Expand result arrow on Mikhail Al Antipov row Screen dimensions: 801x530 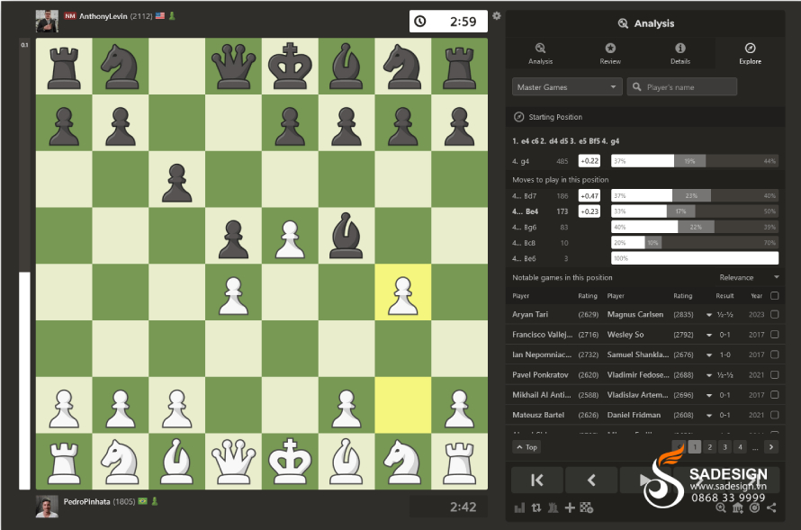(709, 395)
